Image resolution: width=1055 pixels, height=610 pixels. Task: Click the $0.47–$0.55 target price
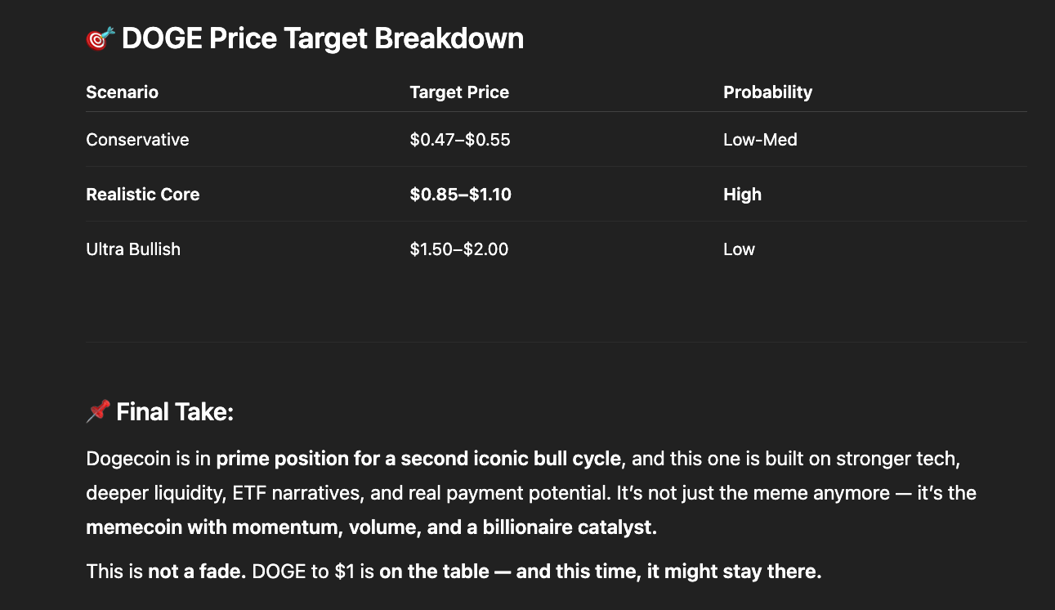click(x=460, y=140)
